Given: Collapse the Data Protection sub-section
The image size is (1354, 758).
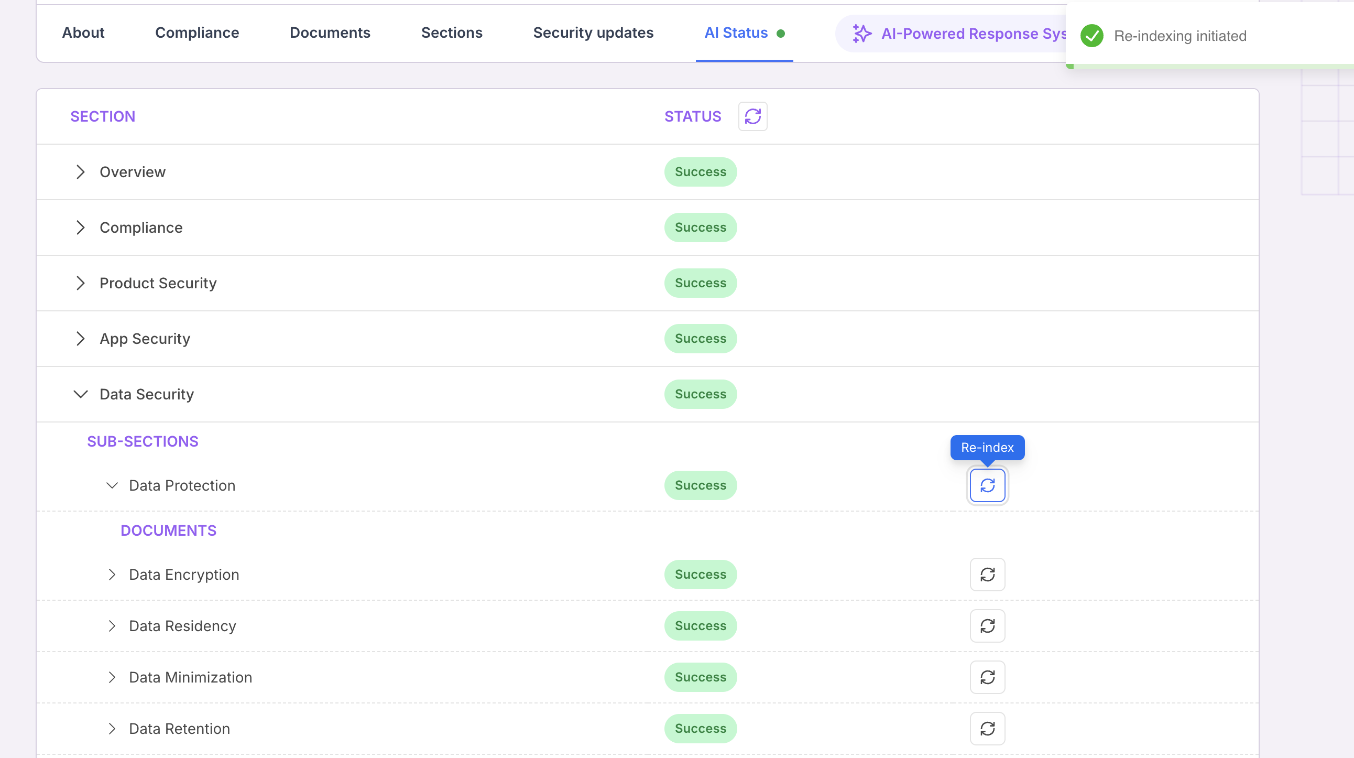Looking at the screenshot, I should pos(112,485).
